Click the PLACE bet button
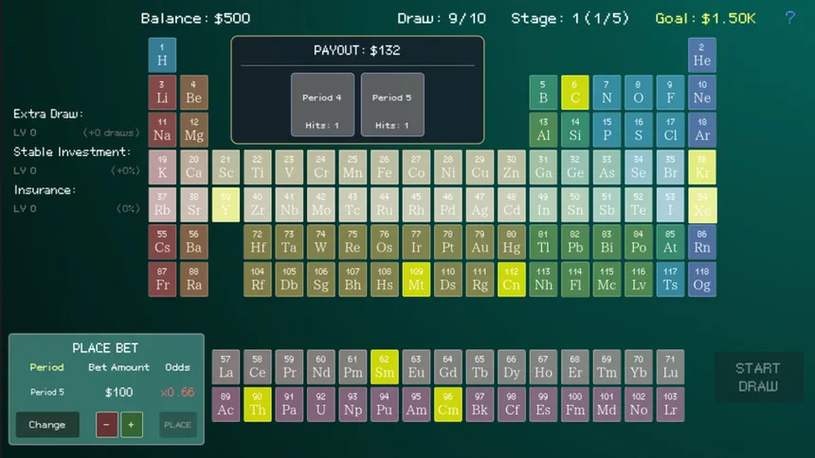 click(177, 425)
